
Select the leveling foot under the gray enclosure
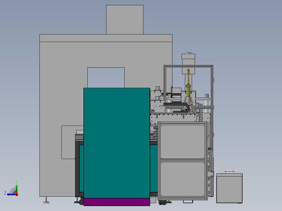tap(46, 200)
